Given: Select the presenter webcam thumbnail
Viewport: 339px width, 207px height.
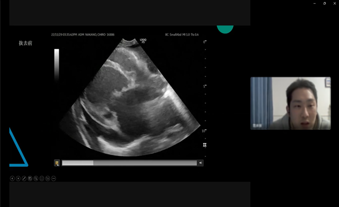Looking at the screenshot, I should [291, 103].
